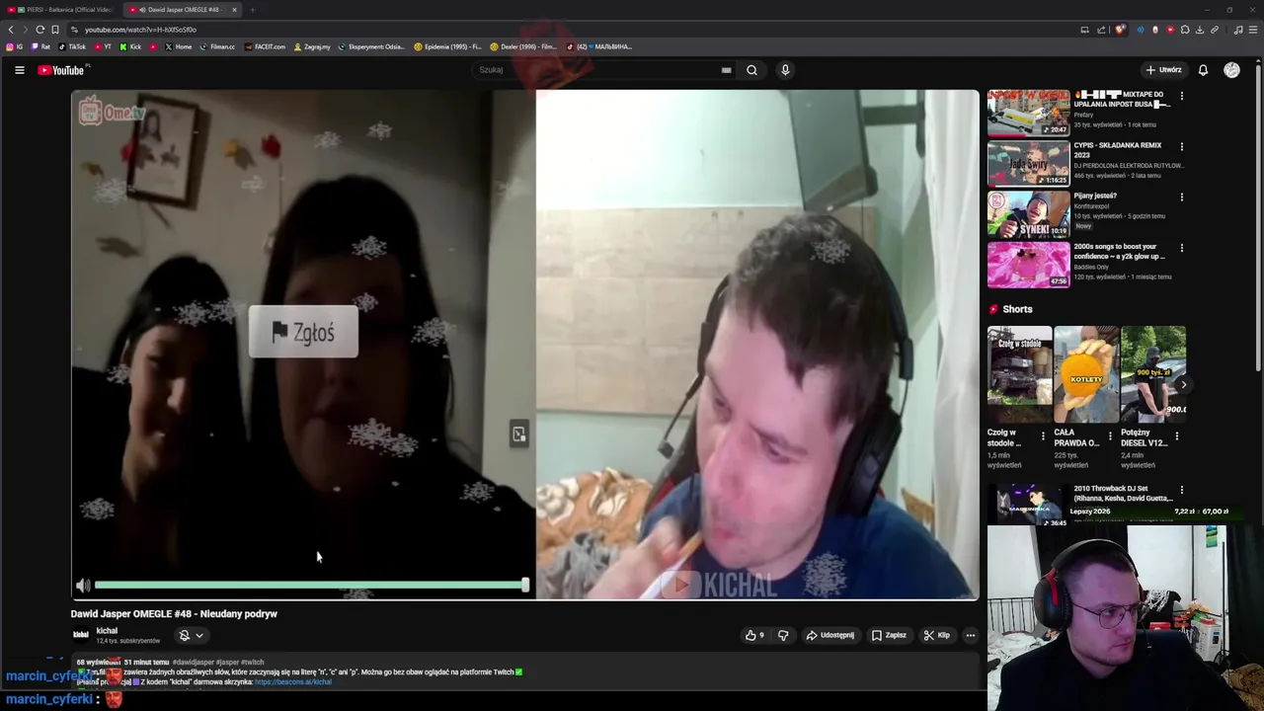Open the beacons.ai/kichal link
Screen dimensions: 1264x711
[x=293, y=681]
